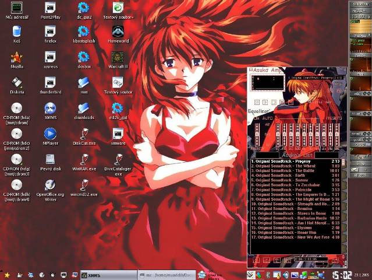372x280 pixels.
Task: Open the CD-ROM (hdc) /mnt/cdrom2 icon
Action: click(x=17, y=139)
